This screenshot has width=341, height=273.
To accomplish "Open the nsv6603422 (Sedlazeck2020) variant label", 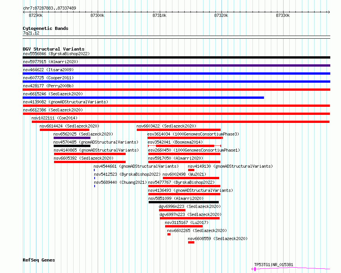I will [x=166, y=126].
